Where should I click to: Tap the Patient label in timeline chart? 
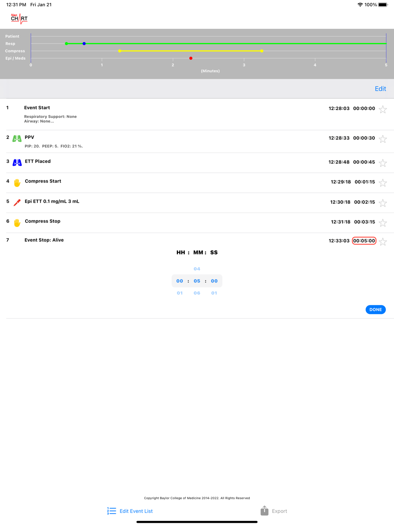(12, 36)
